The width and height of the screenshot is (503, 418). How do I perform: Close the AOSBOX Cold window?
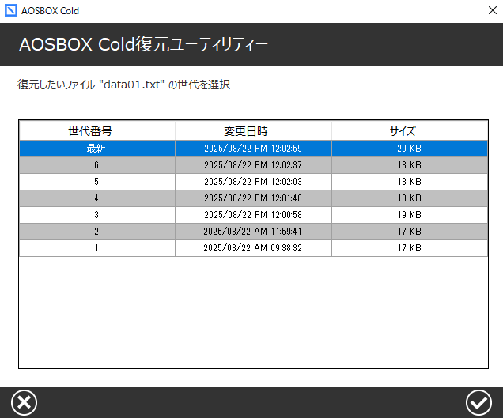490,11
